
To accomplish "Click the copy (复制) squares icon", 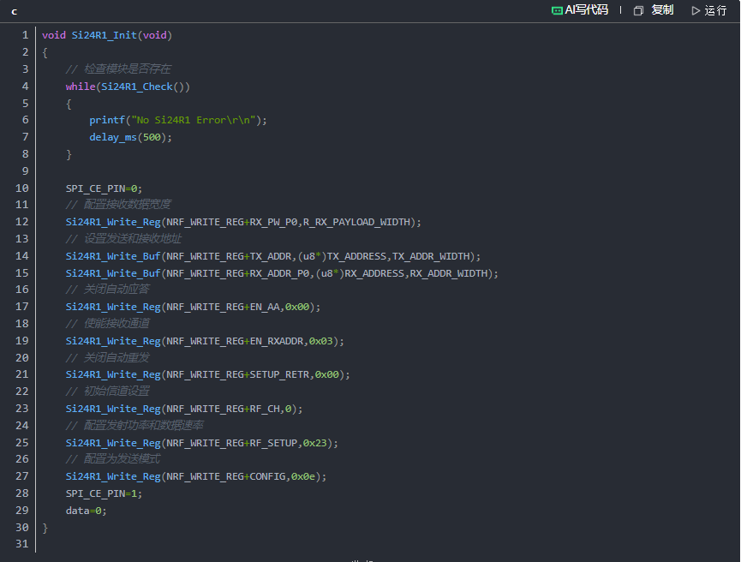I will (638, 10).
